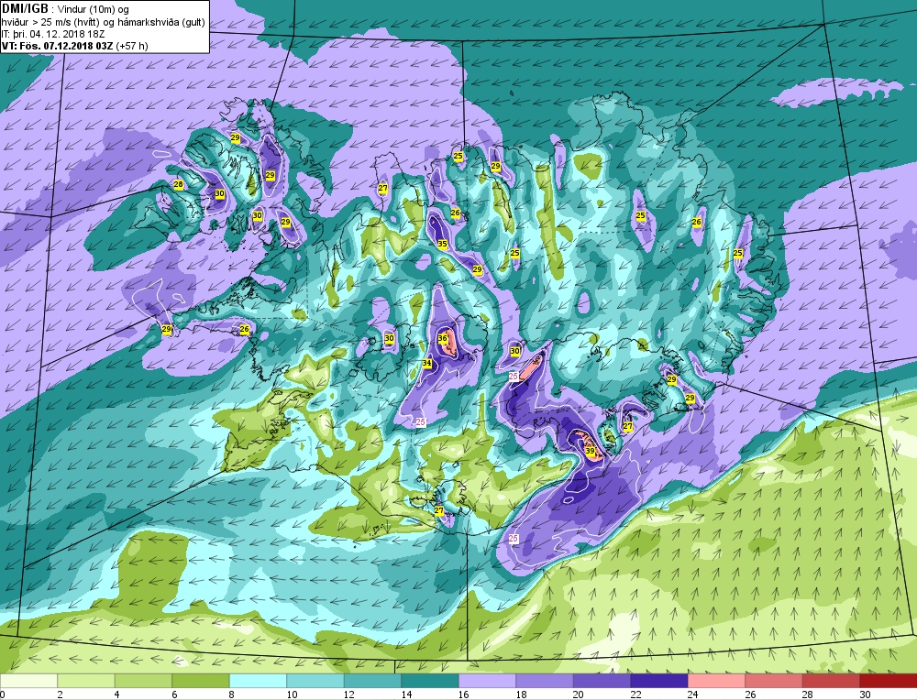
Task: Click the 'IT: þri. 04.12.2018 18Z' line
Action: pyautogui.click(x=52, y=34)
